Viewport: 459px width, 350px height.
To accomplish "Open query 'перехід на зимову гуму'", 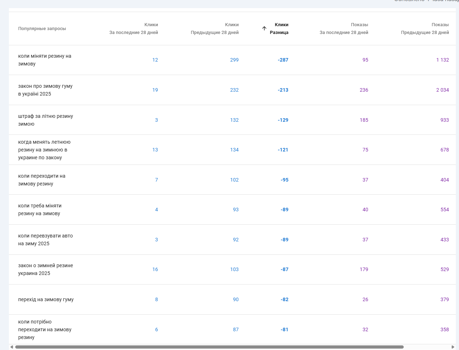I will [x=46, y=299].
